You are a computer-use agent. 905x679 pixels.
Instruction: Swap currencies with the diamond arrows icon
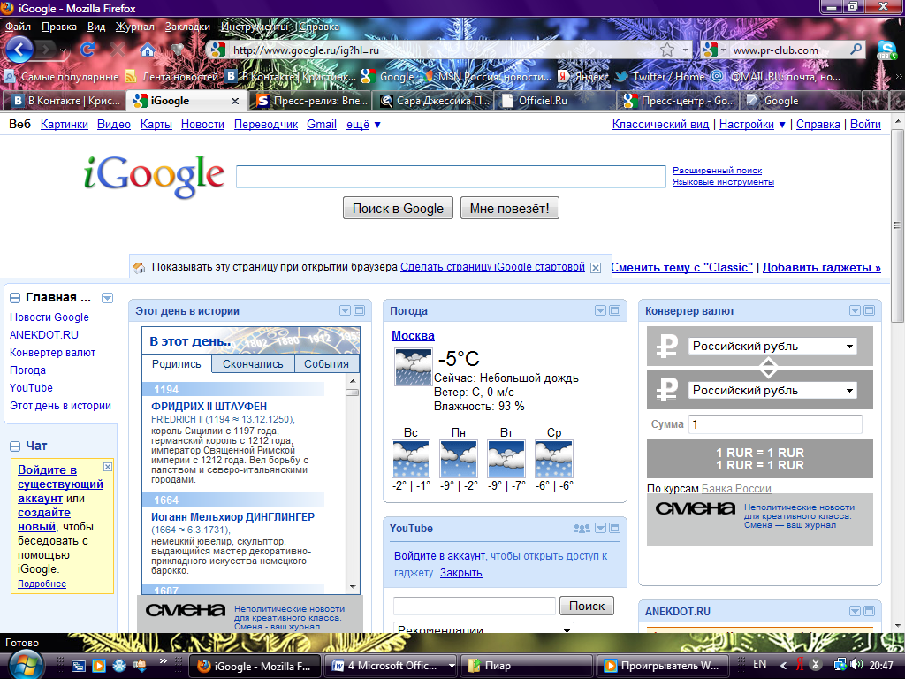click(768, 367)
